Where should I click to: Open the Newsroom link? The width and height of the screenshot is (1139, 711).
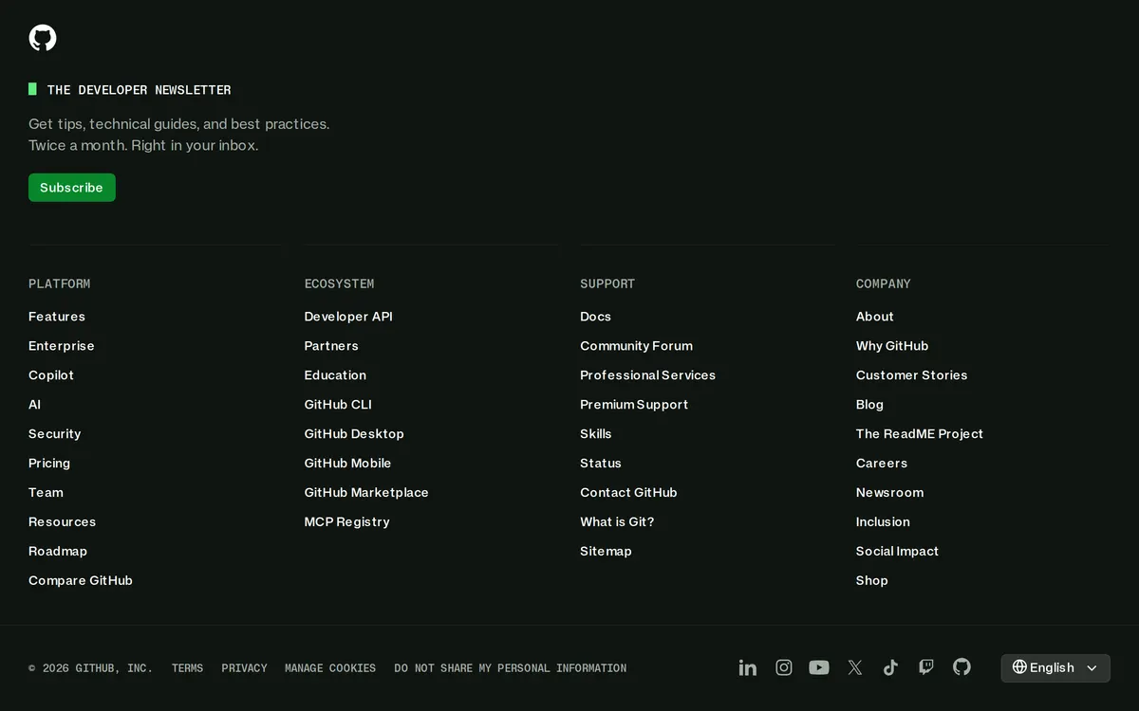point(890,493)
